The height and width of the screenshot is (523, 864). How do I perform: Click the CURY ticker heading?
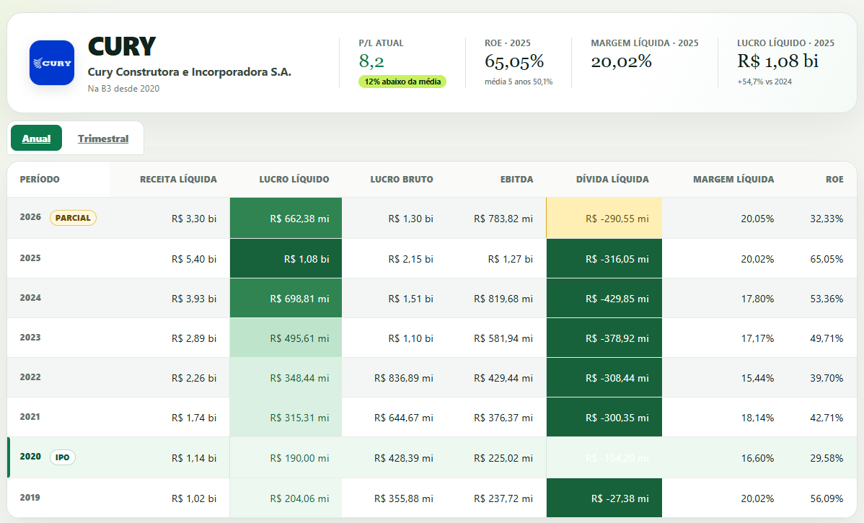122,46
